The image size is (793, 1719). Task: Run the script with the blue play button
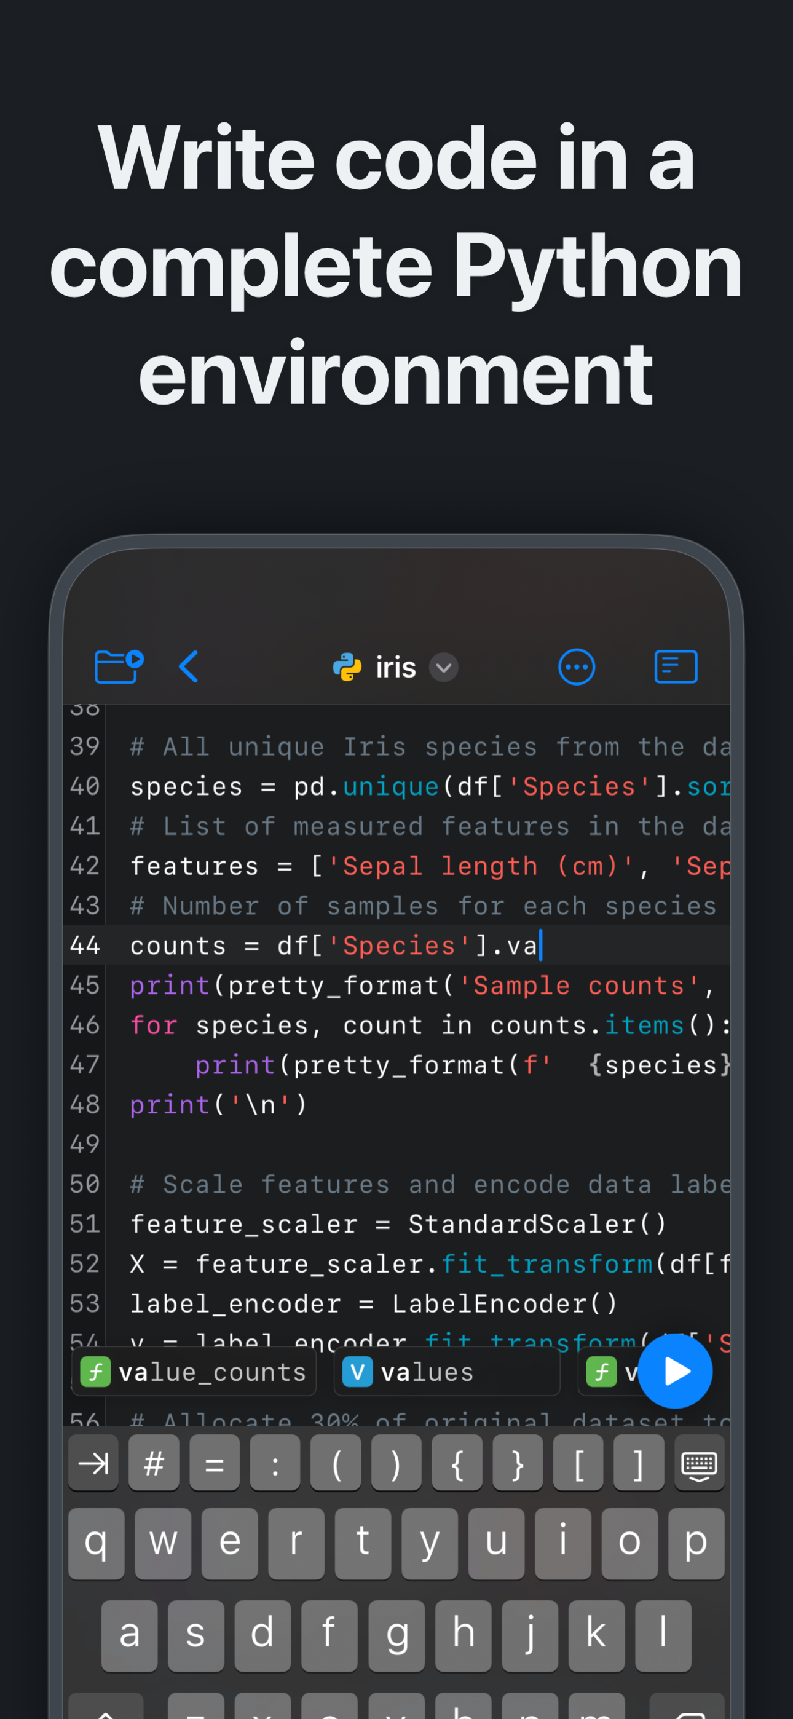pos(675,1372)
